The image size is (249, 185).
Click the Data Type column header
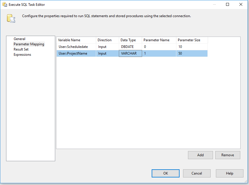[x=130, y=40]
